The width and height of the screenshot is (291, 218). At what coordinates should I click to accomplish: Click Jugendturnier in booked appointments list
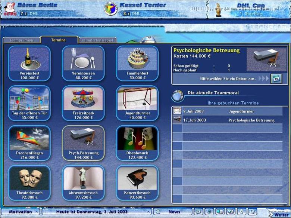tap(241, 111)
